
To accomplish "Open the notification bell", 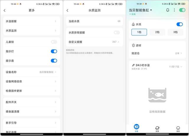I will (x=167, y=10).
